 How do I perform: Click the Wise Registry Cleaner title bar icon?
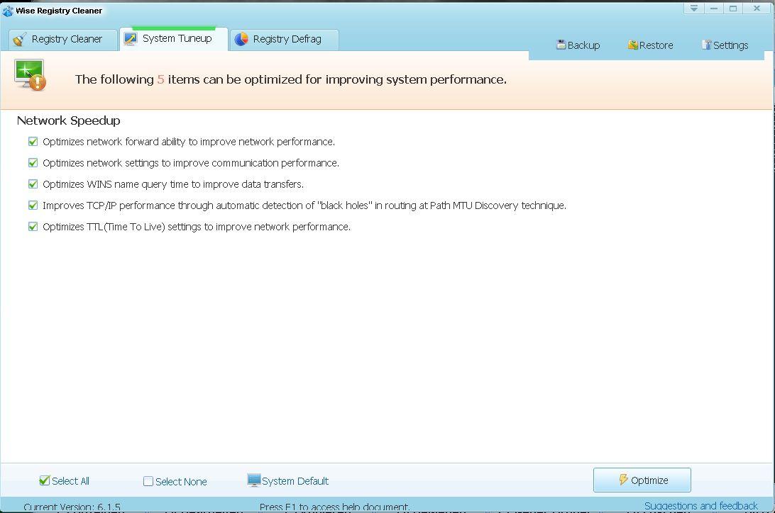pos(8,11)
